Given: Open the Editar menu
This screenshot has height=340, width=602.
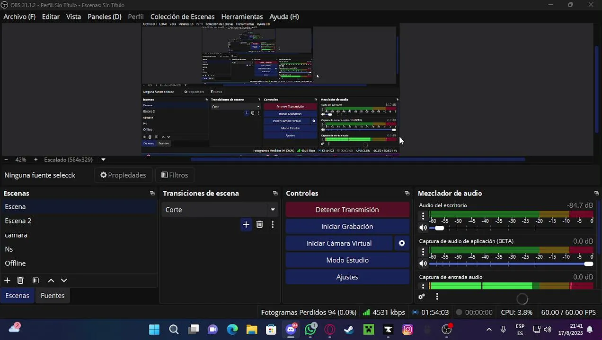Looking at the screenshot, I should 51,17.
